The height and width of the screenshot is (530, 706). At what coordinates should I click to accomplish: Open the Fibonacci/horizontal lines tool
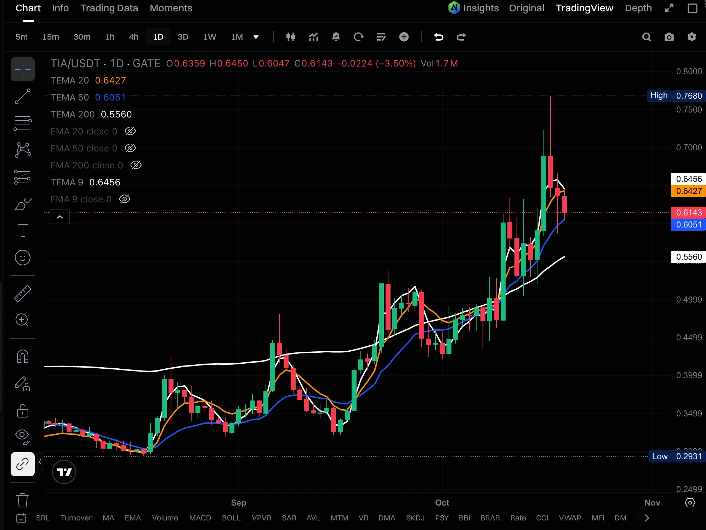[x=23, y=123]
